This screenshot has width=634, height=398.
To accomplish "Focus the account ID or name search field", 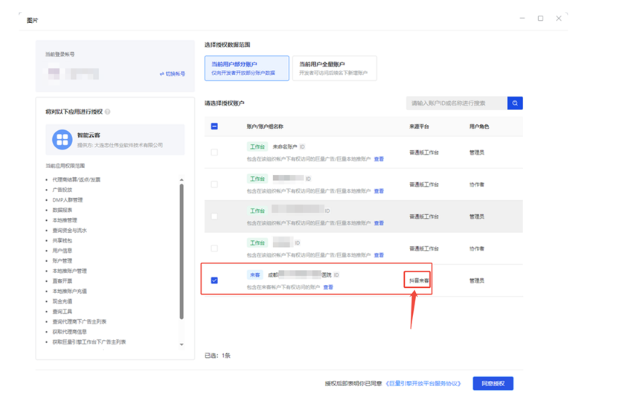I will [x=455, y=103].
